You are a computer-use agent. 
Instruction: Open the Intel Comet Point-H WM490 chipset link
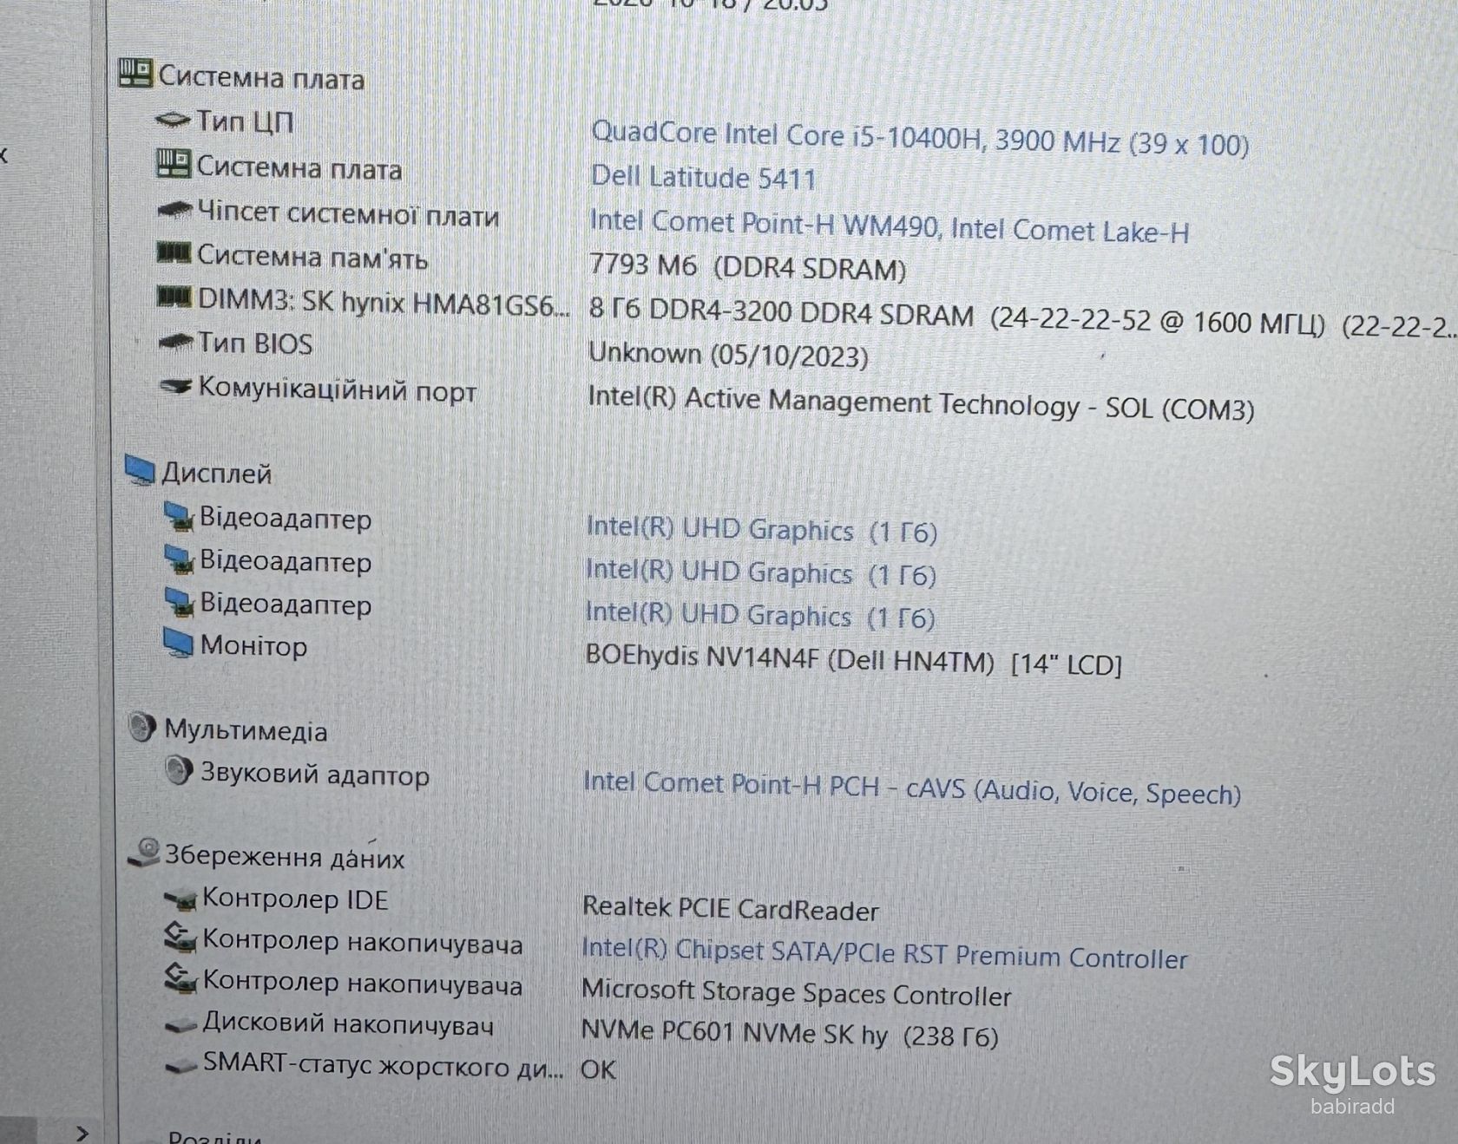click(890, 226)
